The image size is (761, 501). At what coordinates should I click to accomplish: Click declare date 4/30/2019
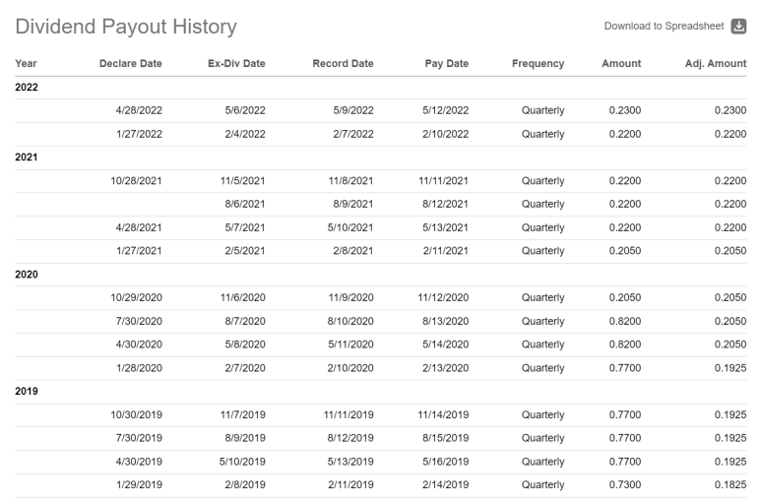click(139, 462)
